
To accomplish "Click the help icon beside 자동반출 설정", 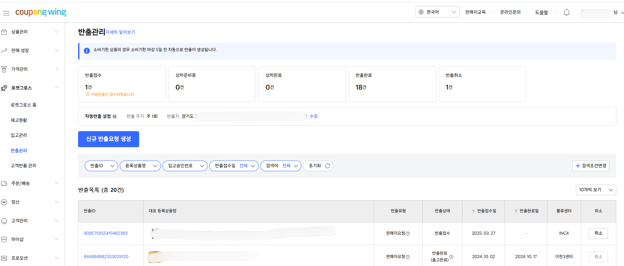I will tap(114, 116).
